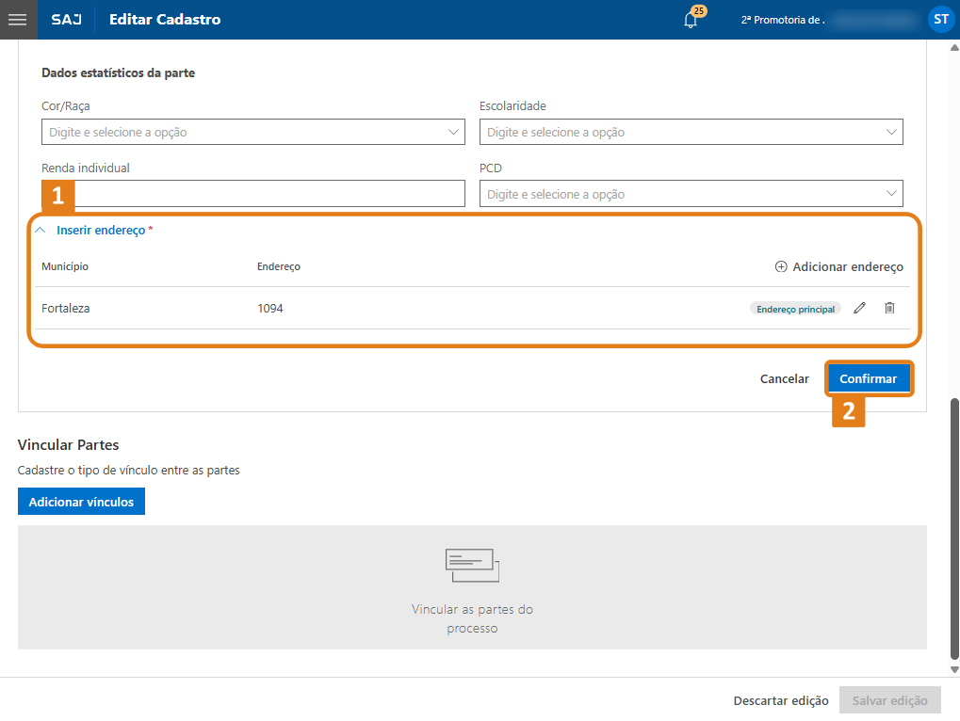Edit the Fortaleza address with pencil icon
Screen dimensions: 960x721
click(859, 308)
